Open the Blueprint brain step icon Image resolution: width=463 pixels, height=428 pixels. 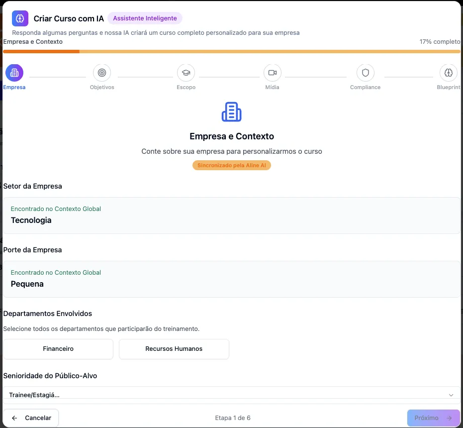pos(448,73)
